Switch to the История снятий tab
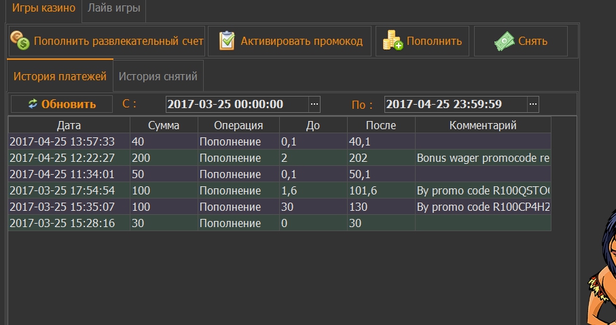This screenshot has width=616, height=325. tap(158, 76)
